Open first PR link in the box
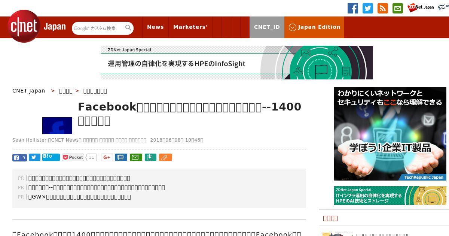The height and width of the screenshot is (236, 449). click(79, 178)
